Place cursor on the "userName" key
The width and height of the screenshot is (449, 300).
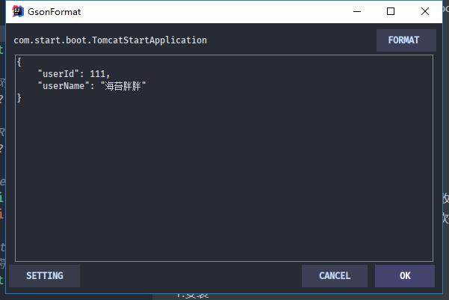coord(64,86)
